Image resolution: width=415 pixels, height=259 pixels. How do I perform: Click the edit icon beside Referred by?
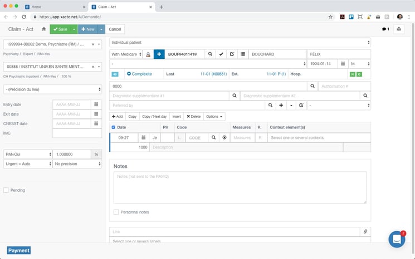[x=301, y=105]
